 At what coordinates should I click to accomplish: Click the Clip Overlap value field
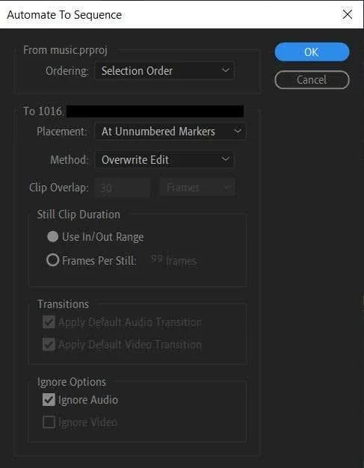[123, 188]
